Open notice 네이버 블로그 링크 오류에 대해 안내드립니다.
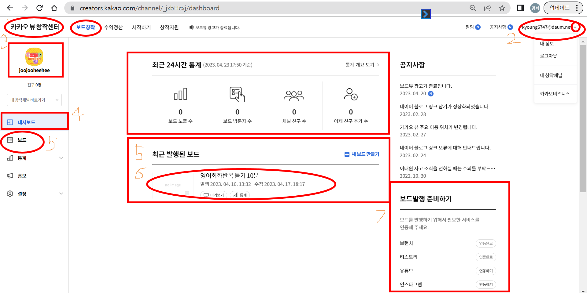 (x=445, y=148)
